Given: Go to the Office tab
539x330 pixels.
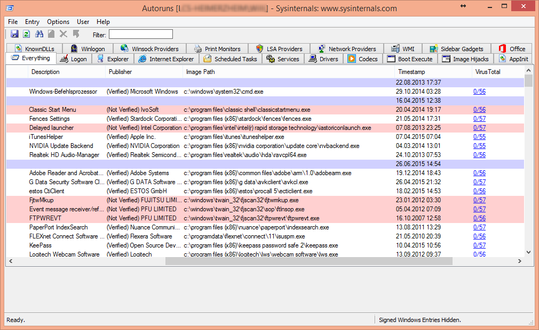Looking at the screenshot, I should tap(512, 48).
